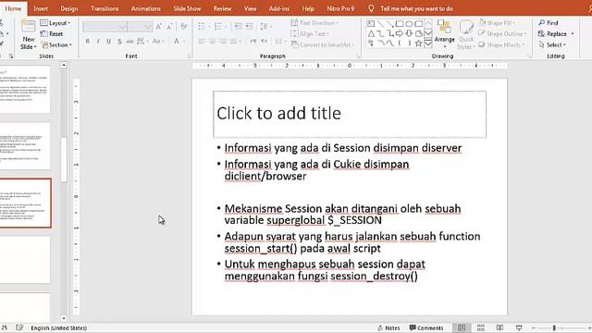Open the Select dropdown
592x333 pixels.
(552, 45)
